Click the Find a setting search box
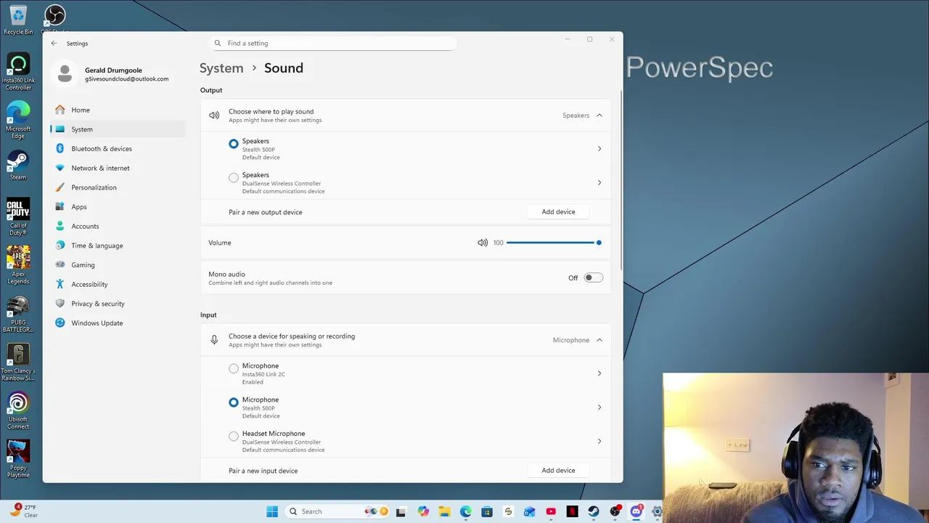This screenshot has height=523, width=929. tap(332, 43)
